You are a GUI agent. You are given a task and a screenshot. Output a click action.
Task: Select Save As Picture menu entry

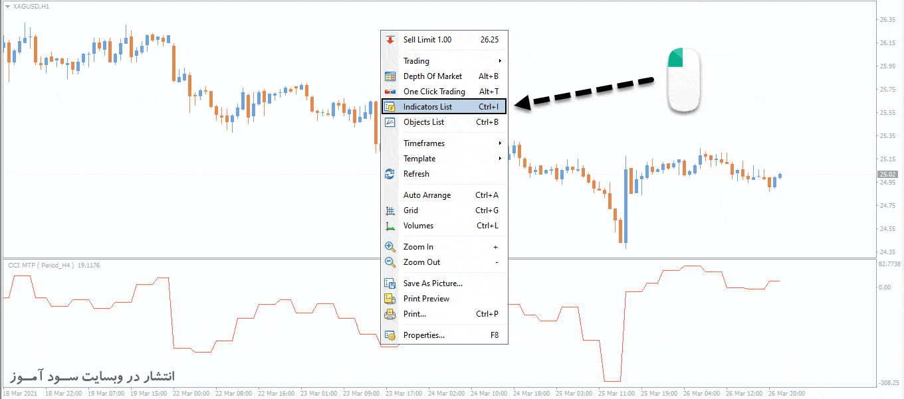444,283
